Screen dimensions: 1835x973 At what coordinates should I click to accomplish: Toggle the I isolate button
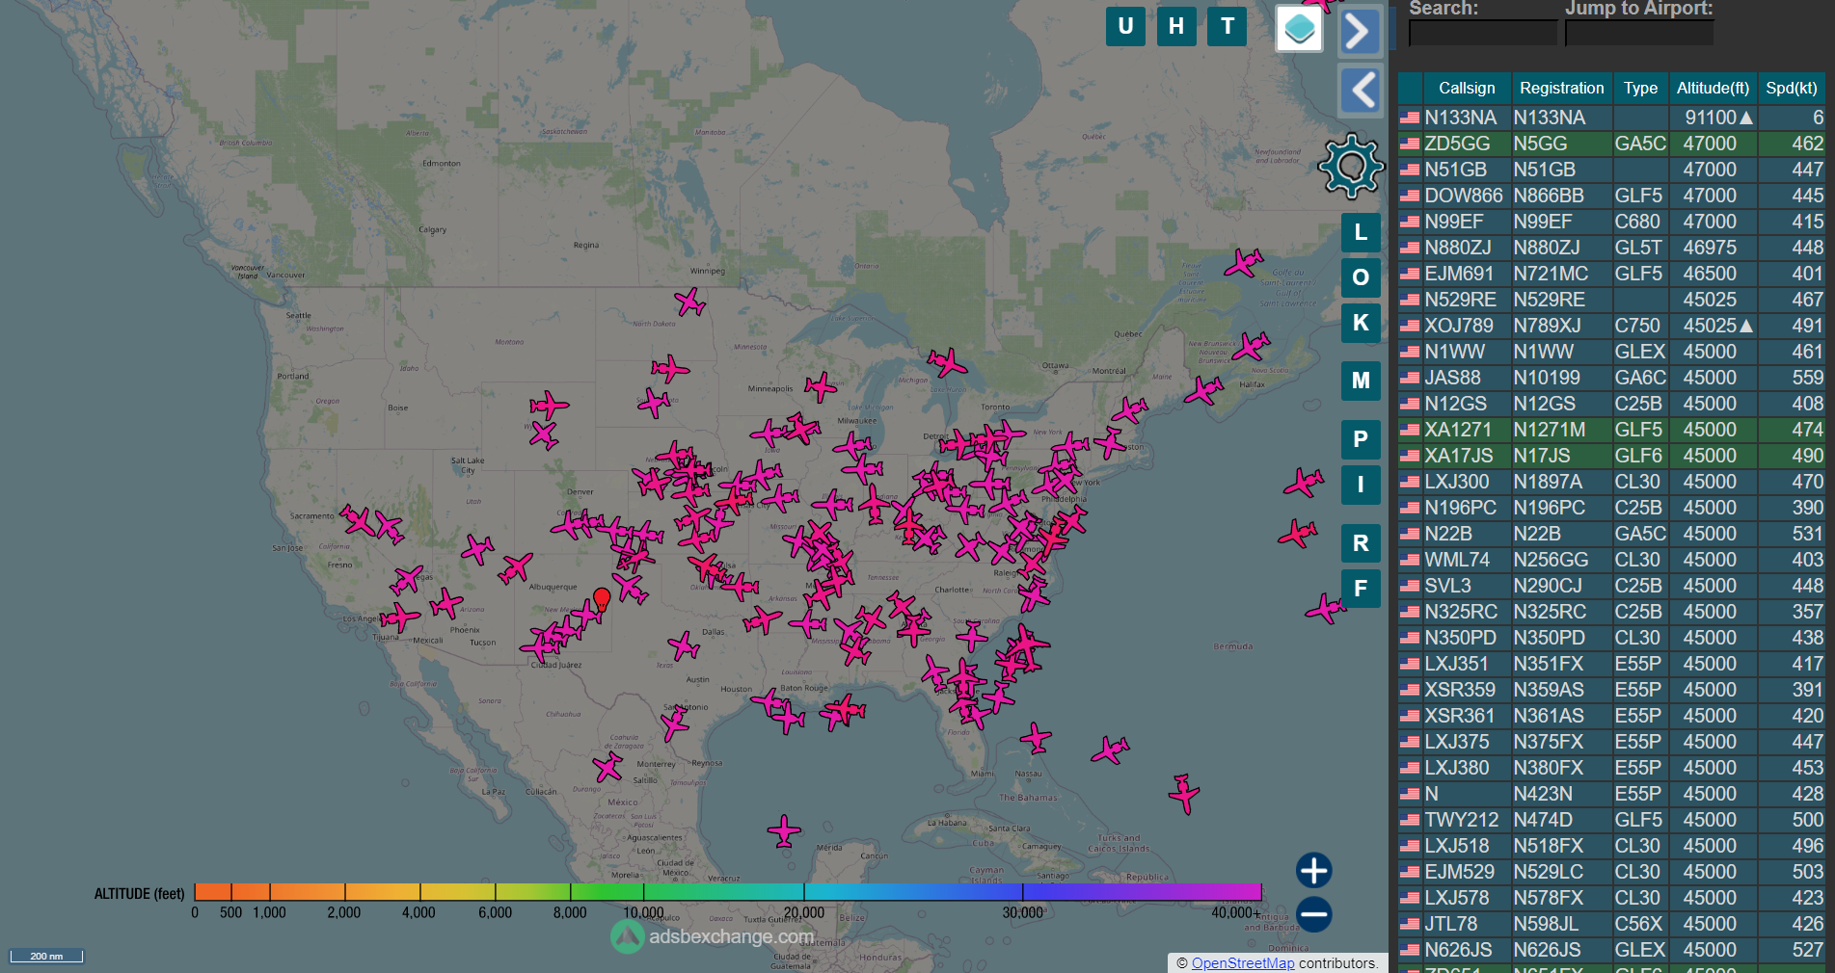(x=1361, y=485)
